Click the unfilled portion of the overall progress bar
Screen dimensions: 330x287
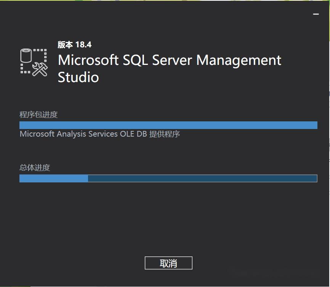pos(202,178)
